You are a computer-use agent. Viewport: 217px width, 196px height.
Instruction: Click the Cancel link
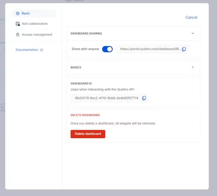[191, 18]
